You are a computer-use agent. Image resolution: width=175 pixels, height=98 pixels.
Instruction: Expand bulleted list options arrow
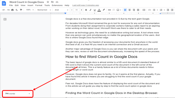click(157, 10)
